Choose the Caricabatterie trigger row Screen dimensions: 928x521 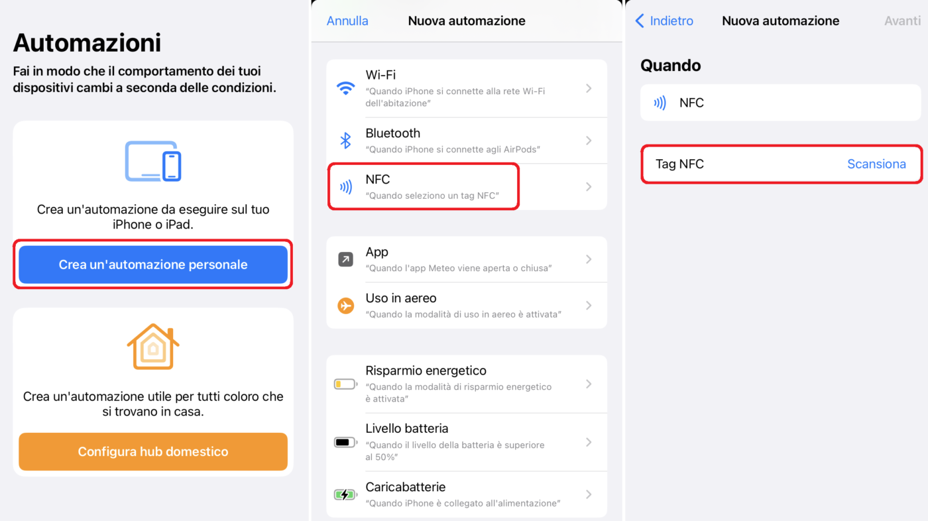(x=464, y=494)
